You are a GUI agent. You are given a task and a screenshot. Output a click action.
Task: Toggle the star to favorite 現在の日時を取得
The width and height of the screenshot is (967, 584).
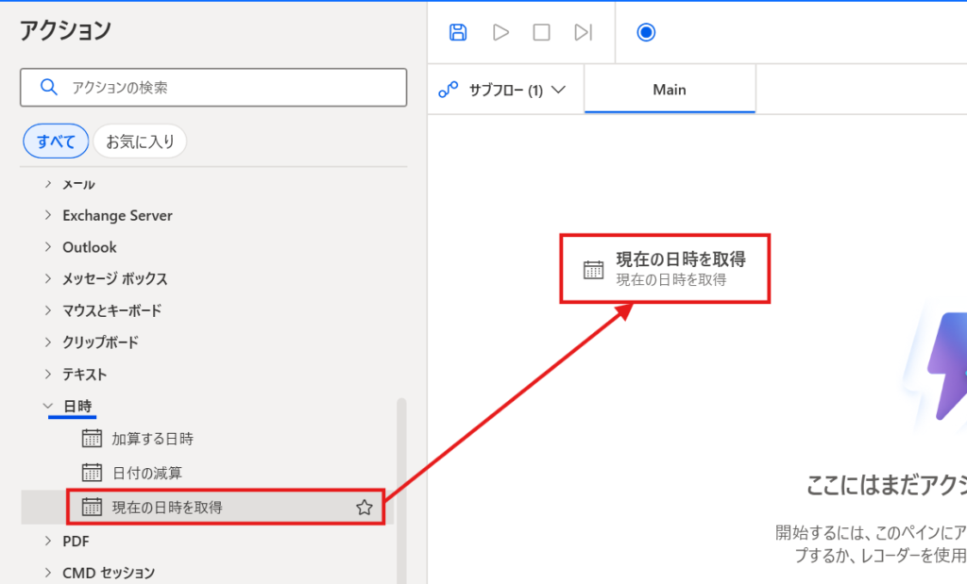coord(364,507)
